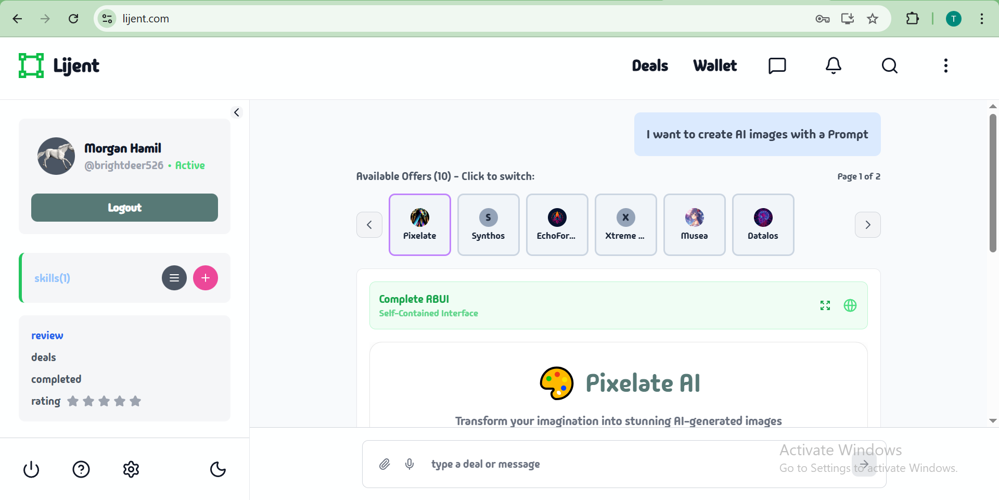Toggle dark mode with the moon icon

point(218,469)
